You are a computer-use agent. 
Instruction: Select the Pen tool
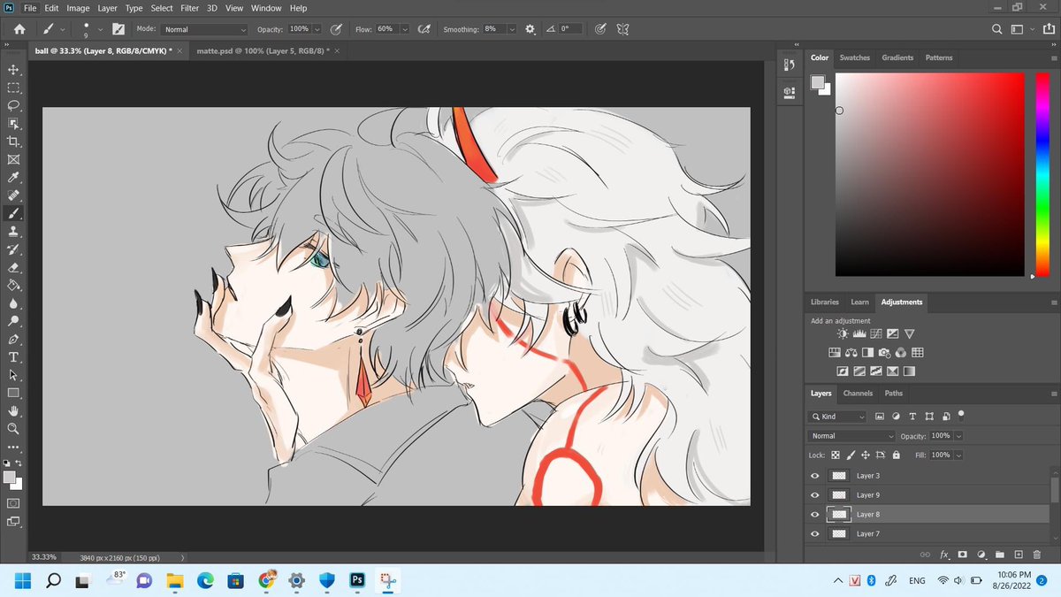pyautogui.click(x=13, y=340)
